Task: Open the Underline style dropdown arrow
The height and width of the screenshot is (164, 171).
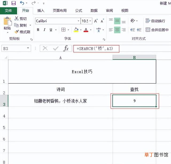Action: click(x=56, y=30)
